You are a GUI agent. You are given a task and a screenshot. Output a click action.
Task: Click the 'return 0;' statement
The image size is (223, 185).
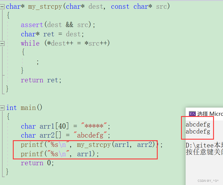37,163
